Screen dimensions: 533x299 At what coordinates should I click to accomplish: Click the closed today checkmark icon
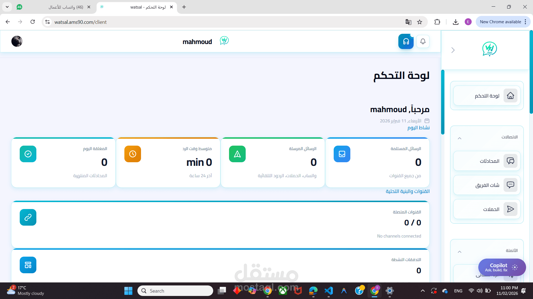(x=28, y=154)
